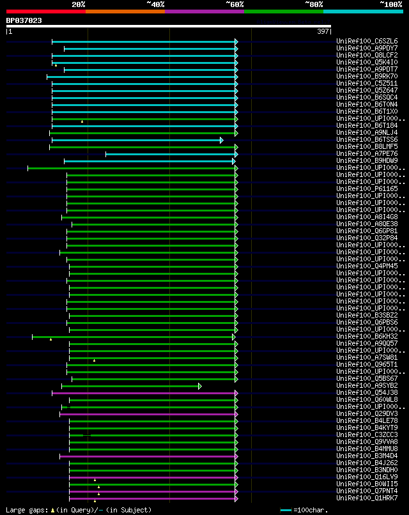The height and width of the screenshot is (515, 409).
Task: Click the purple ~60% identity legend segment
Action: pos(204,12)
